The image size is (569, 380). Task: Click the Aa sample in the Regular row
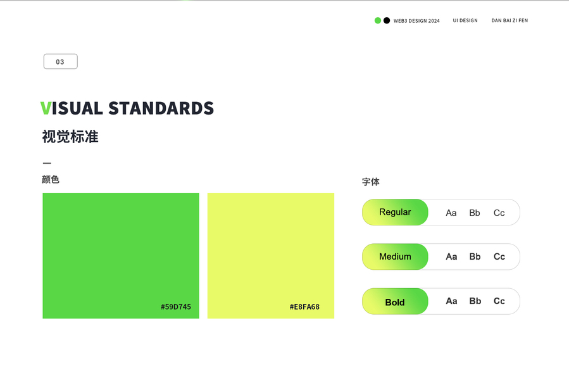[x=451, y=213]
